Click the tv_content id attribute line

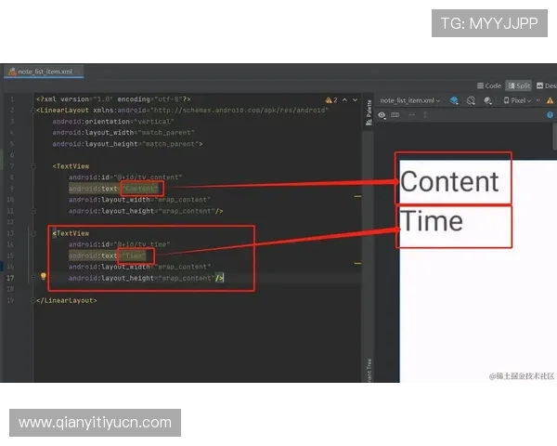(x=125, y=177)
